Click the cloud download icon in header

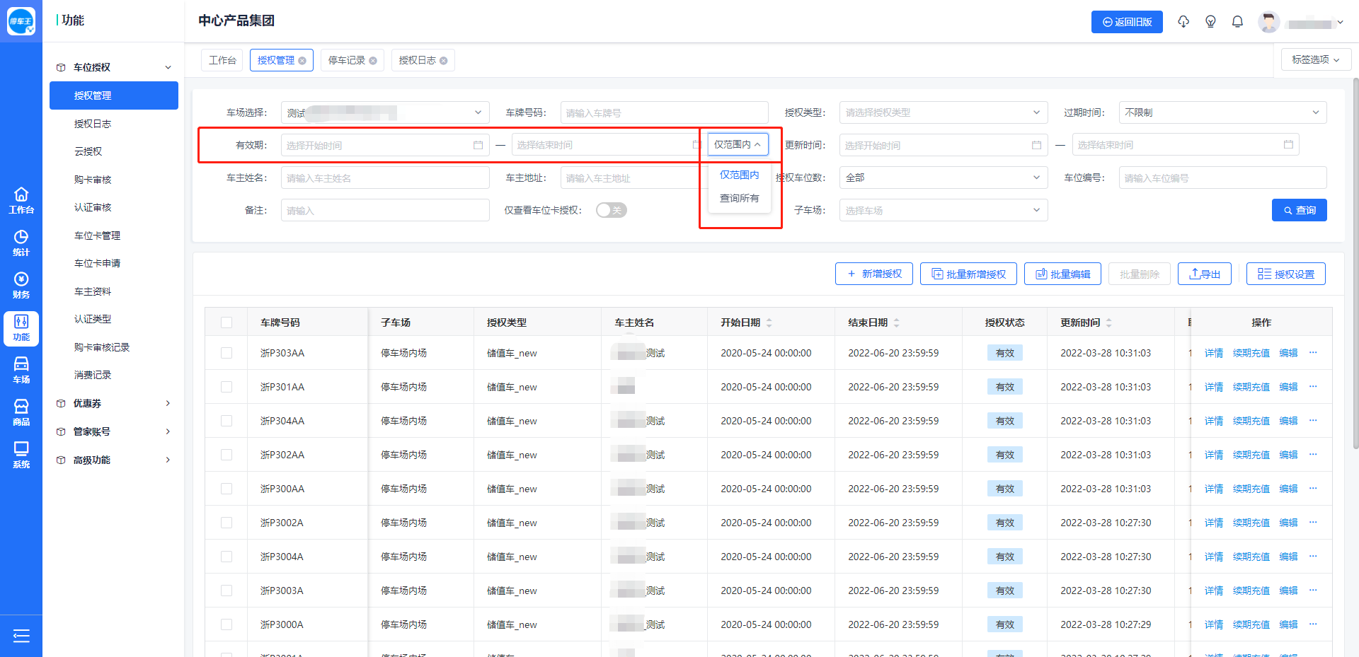click(x=1183, y=22)
